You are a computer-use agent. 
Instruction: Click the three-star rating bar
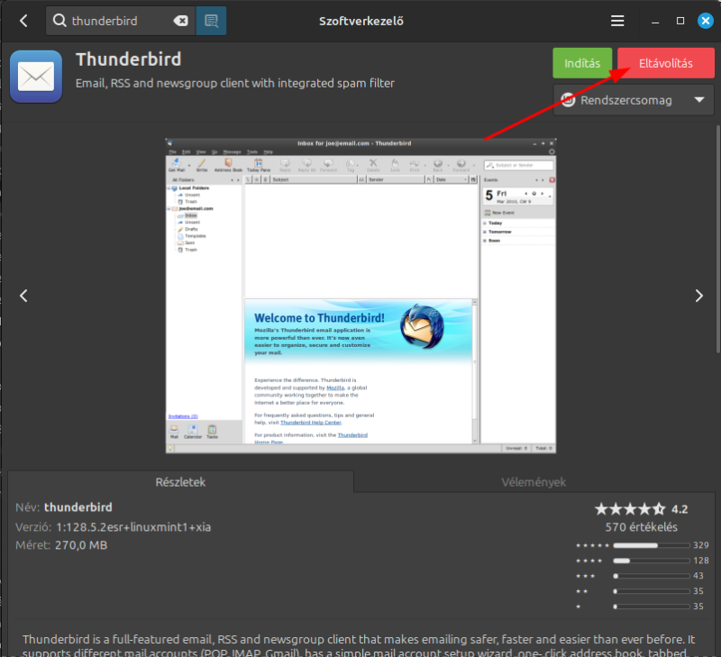[x=652, y=576]
